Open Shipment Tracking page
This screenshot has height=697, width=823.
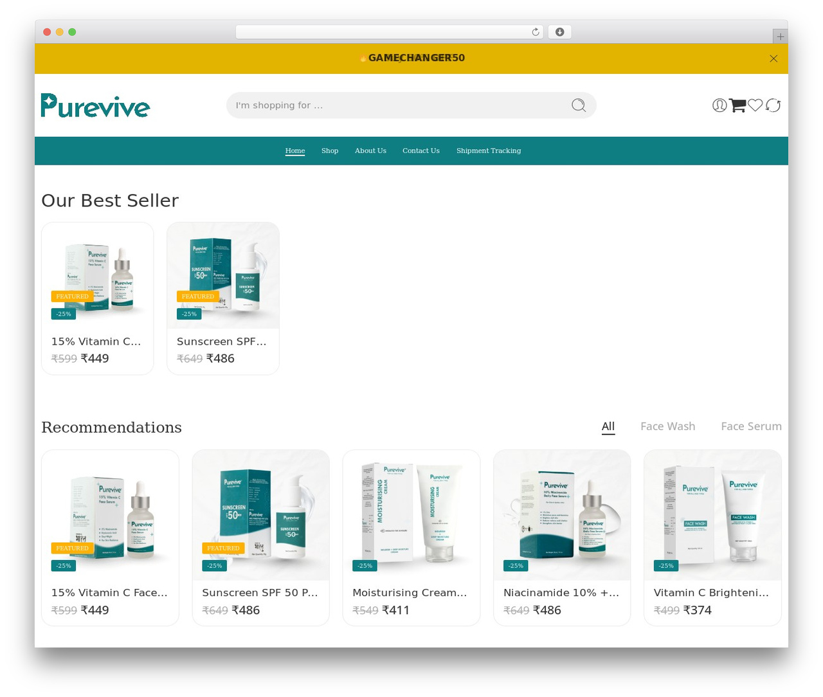[489, 150]
